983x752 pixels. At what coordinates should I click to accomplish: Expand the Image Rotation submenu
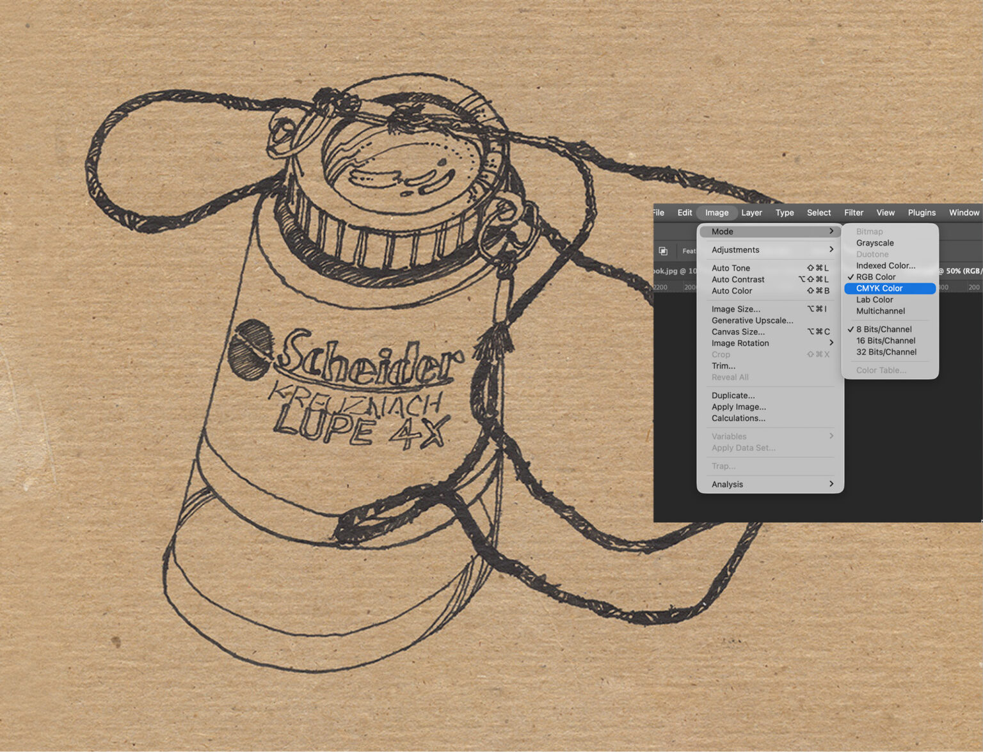770,343
